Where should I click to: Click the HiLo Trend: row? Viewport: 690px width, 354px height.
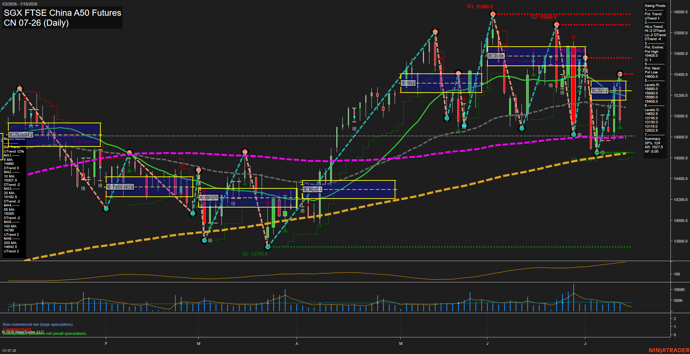pyautogui.click(x=654, y=27)
